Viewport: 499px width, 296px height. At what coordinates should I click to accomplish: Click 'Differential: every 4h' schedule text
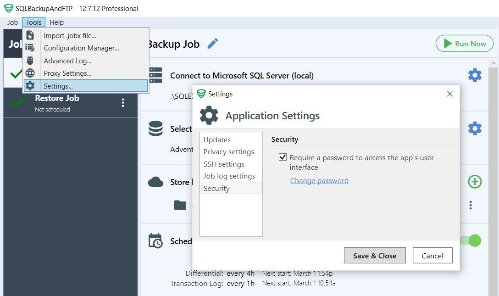(x=220, y=273)
